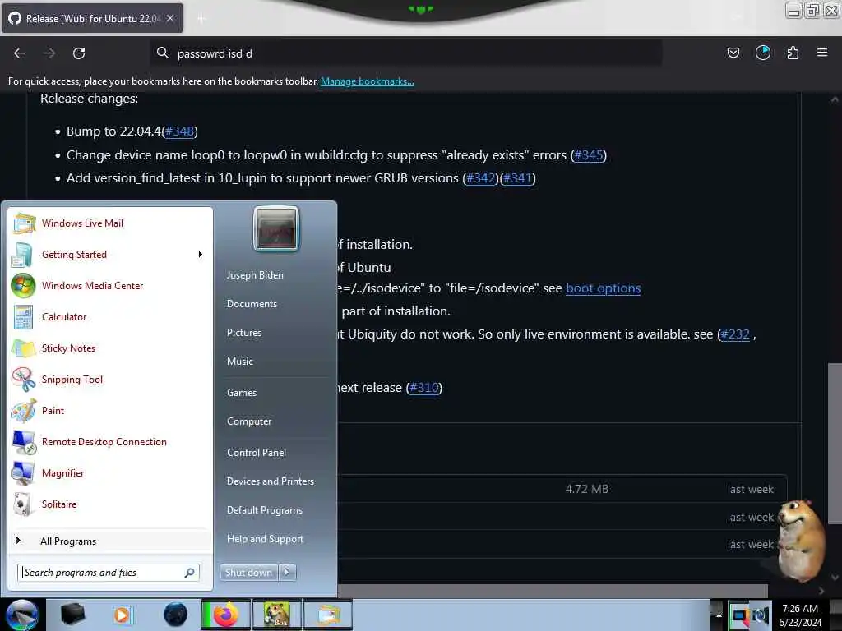Open Pictures from Start menu
This screenshot has height=631, width=842.
click(244, 333)
